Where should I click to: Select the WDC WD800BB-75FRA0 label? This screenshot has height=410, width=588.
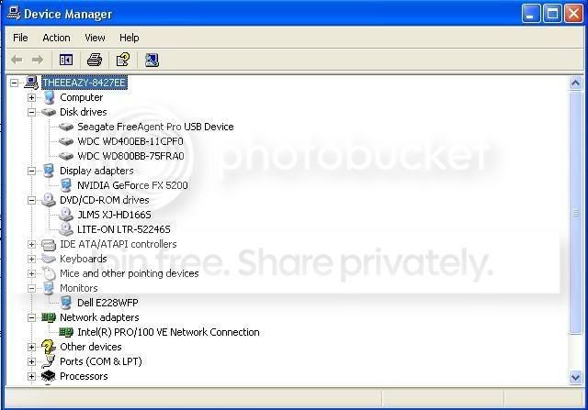tap(130, 156)
